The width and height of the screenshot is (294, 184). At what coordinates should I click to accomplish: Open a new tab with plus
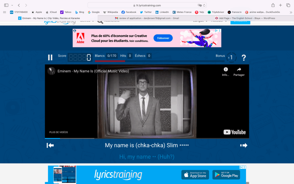(x=280, y=5)
